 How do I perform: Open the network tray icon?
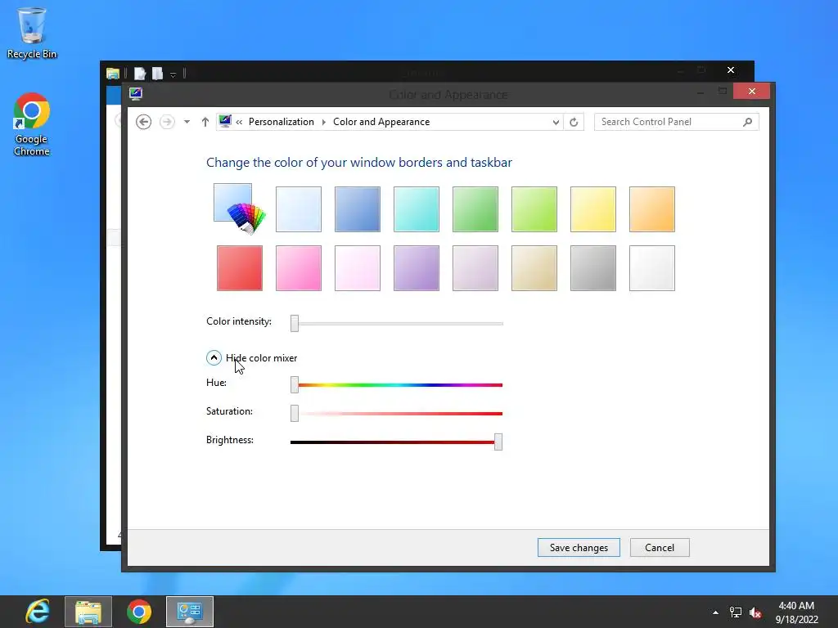736,612
